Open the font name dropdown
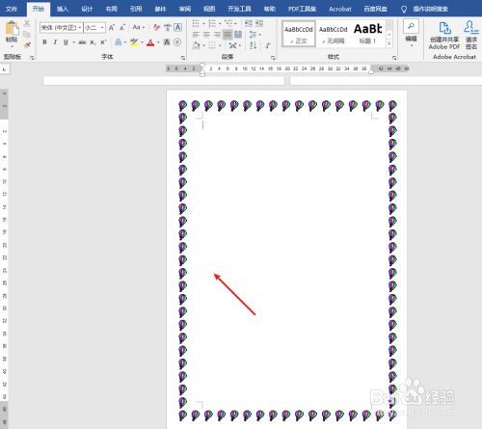482x429 pixels. 80,28
